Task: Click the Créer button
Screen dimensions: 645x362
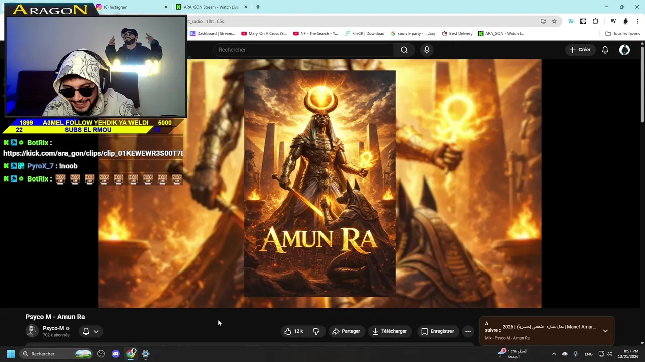Action: [579, 50]
